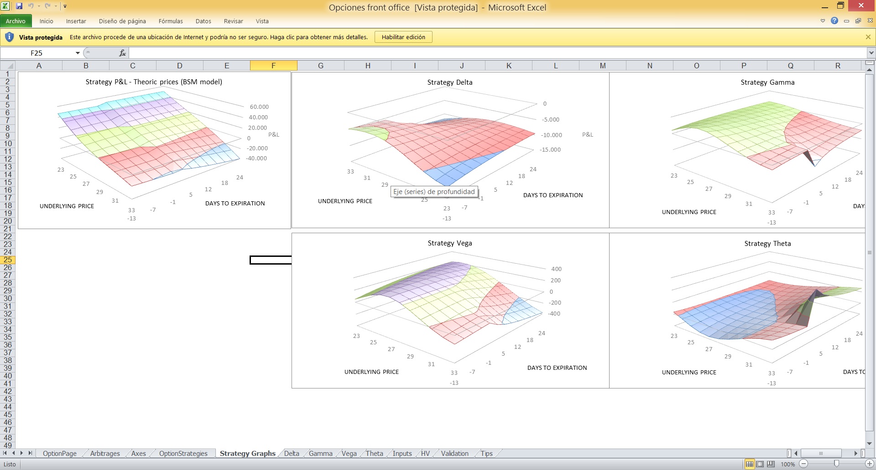Select the Strategy Theta chart title
Image resolution: width=876 pixels, height=470 pixels.
pyautogui.click(x=767, y=244)
